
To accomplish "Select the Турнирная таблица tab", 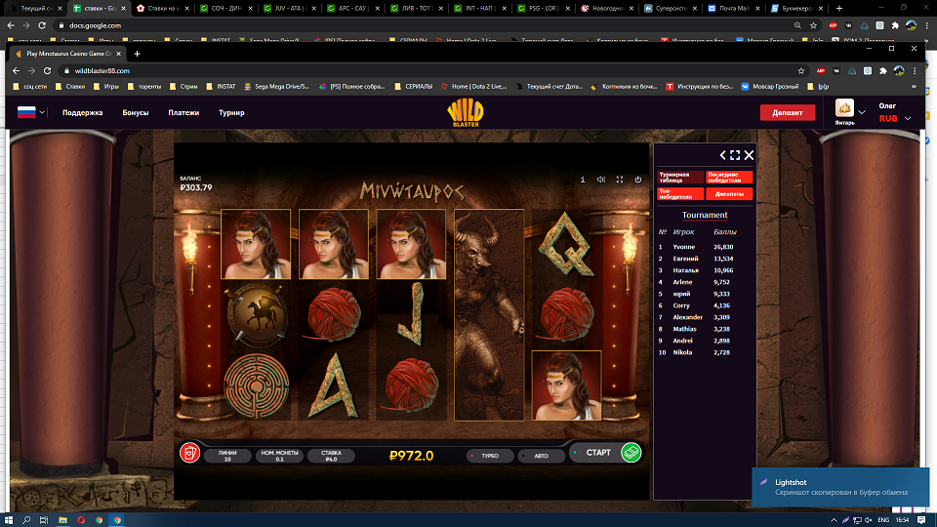I will coord(680,178).
